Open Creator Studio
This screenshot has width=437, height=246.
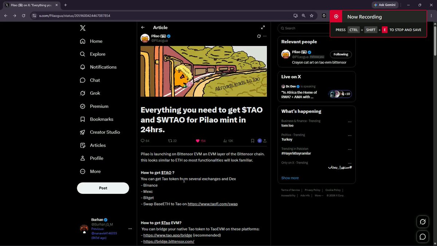[x=100, y=132]
